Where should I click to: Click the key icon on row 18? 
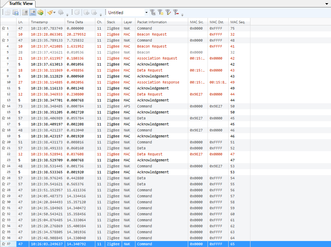4,130
